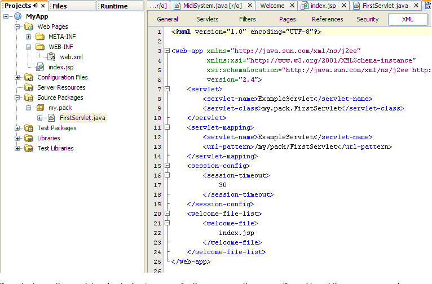The image size is (432, 284).
Task: Click the Configuration Files folder icon
Action: [29, 77]
